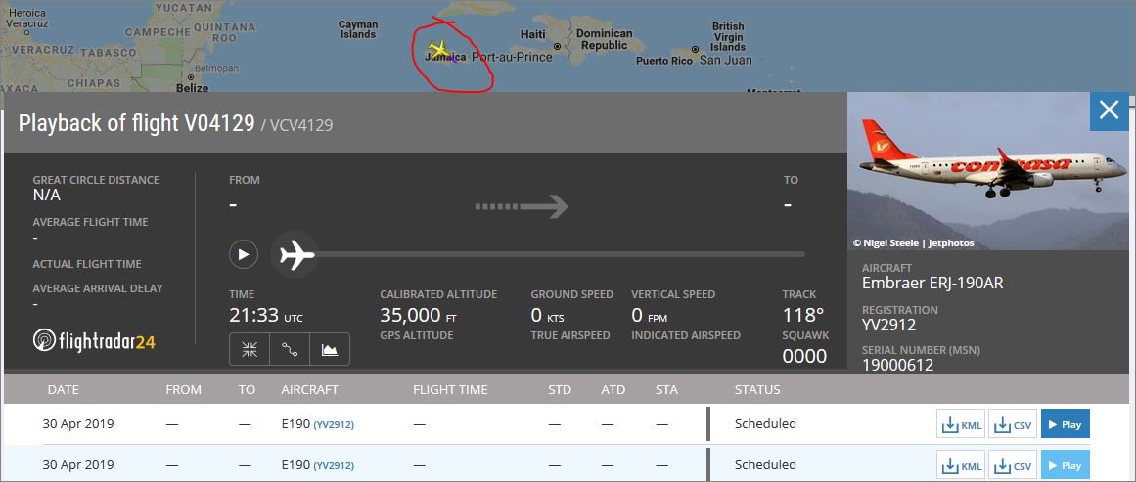Click the Embraer ERJ-190AR aircraft type text
The height and width of the screenshot is (482, 1136).
(x=932, y=283)
